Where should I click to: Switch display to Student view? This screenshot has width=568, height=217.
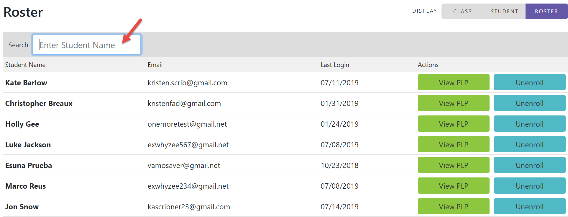tap(504, 12)
